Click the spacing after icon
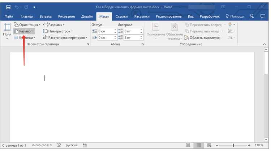This screenshot has width=271, height=151. [x=120, y=37]
